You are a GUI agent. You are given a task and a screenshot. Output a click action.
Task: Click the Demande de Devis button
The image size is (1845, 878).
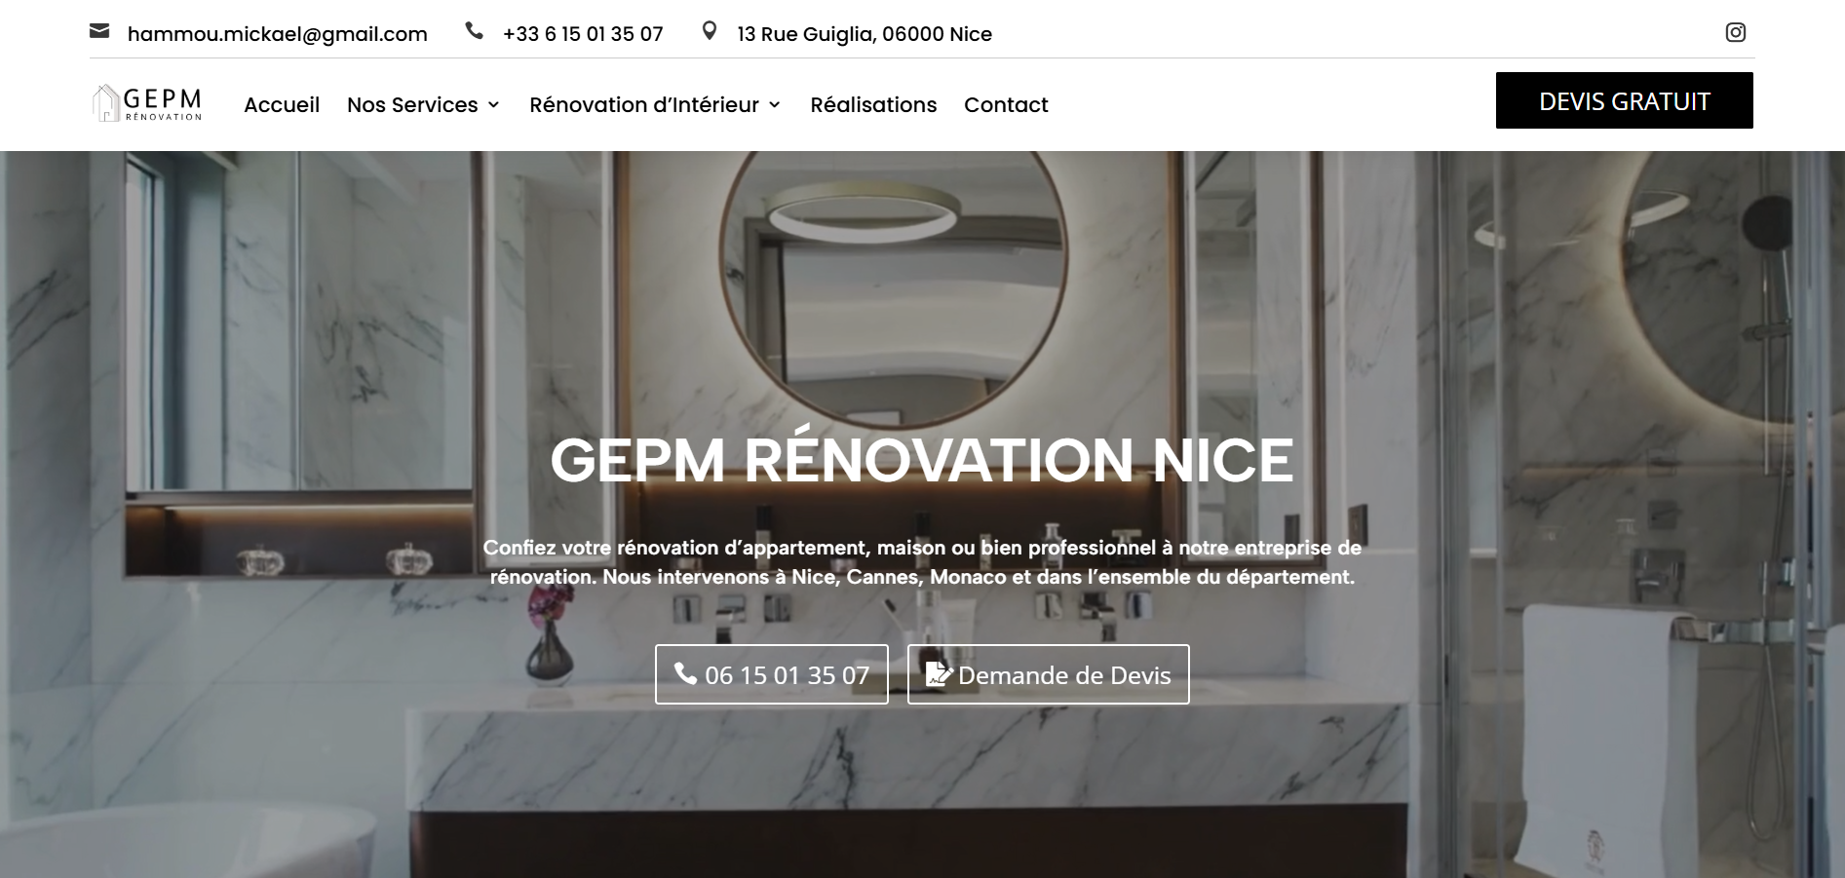tap(1048, 674)
